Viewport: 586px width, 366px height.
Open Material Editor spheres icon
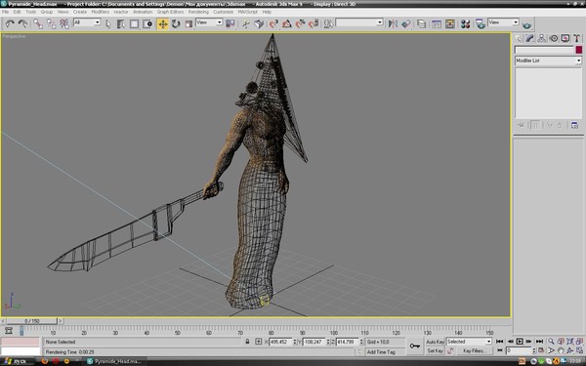[465, 23]
